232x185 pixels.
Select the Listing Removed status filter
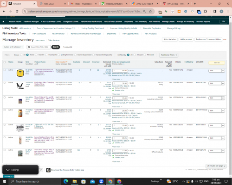[x=59, y=55]
